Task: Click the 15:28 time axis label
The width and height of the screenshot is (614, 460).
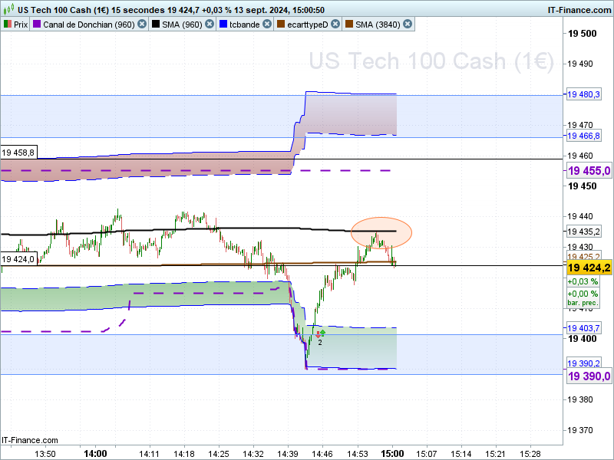Action: point(530,454)
